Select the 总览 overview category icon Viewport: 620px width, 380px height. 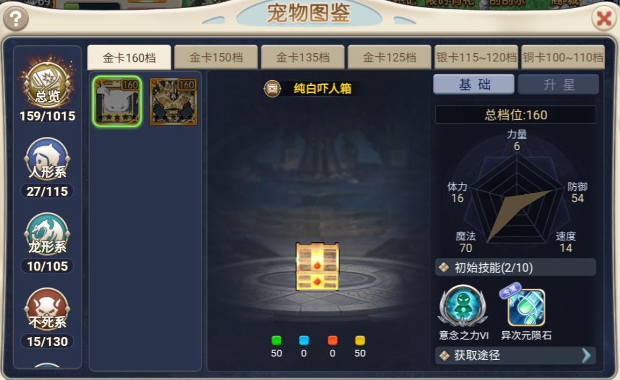tap(48, 83)
